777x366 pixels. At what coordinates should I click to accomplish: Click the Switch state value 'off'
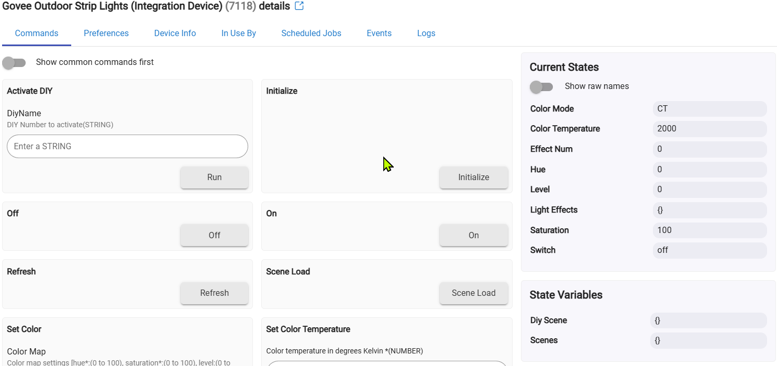click(x=709, y=250)
